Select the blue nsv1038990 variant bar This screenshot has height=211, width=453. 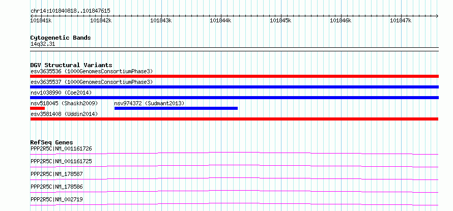click(x=234, y=98)
